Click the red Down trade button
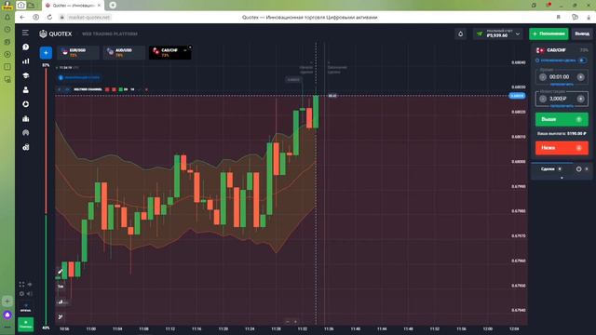The height and width of the screenshot is (335, 596). coord(562,148)
